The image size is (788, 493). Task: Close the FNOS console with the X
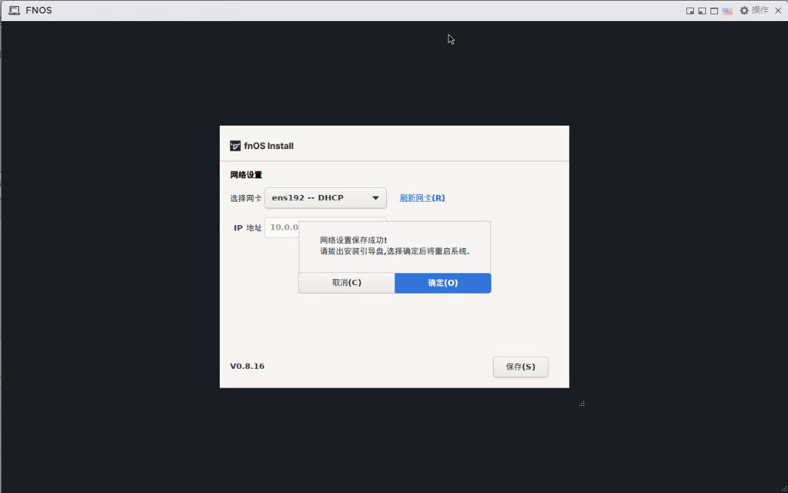point(778,11)
